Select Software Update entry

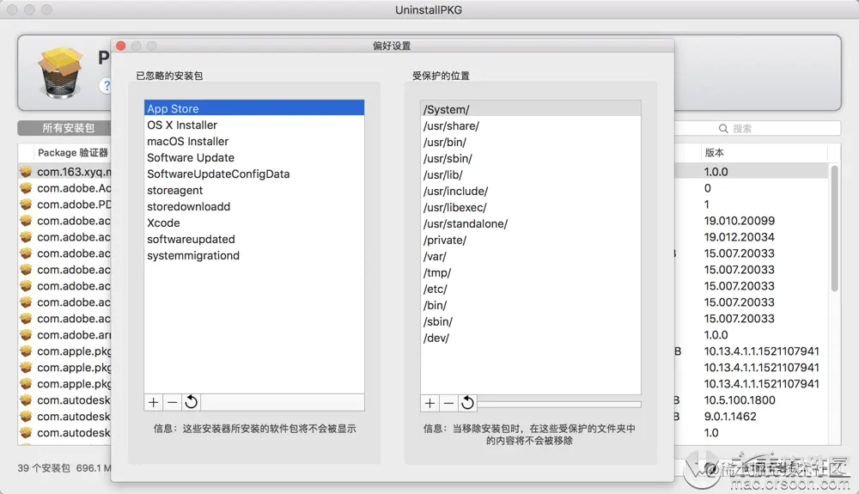point(254,158)
